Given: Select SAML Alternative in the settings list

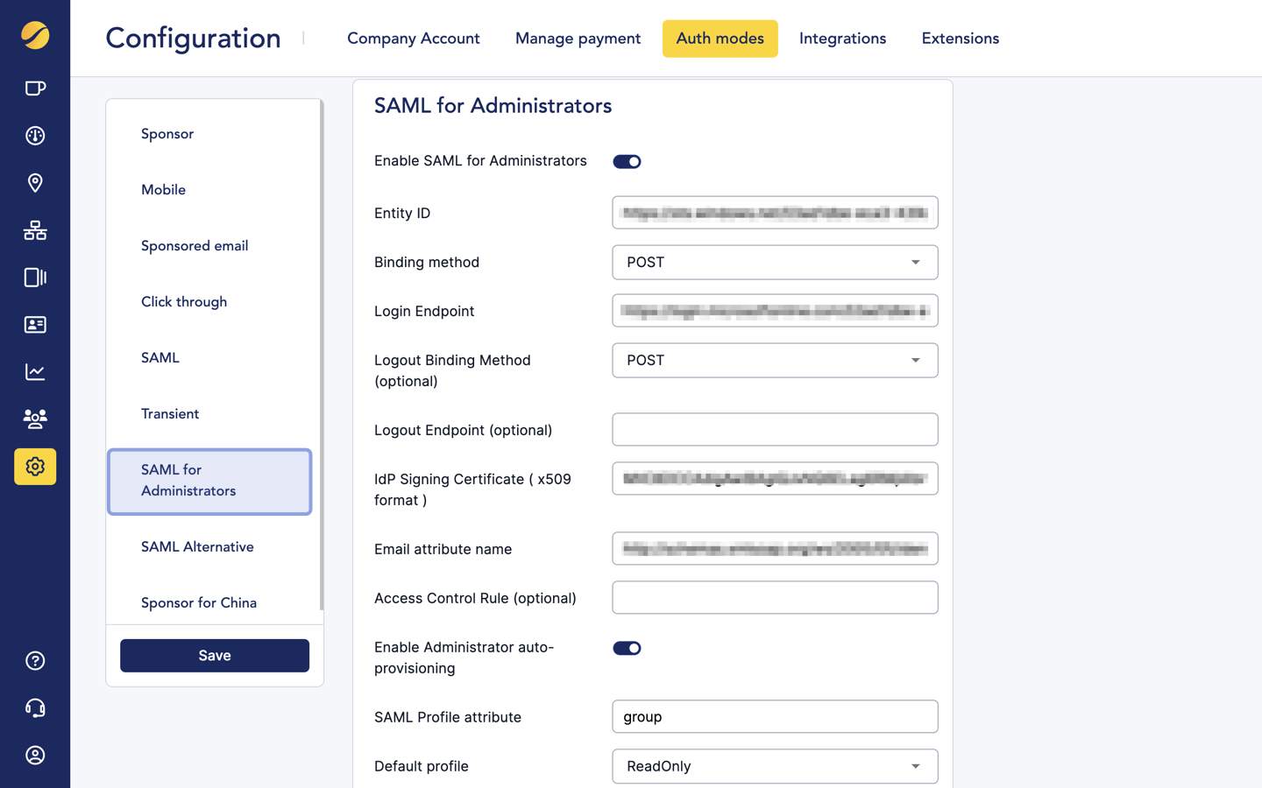Looking at the screenshot, I should pyautogui.click(x=197, y=546).
